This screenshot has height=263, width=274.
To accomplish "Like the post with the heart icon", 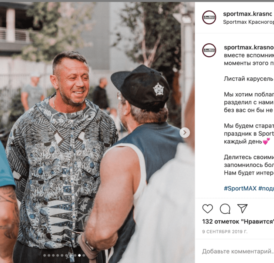I will point(207,209).
